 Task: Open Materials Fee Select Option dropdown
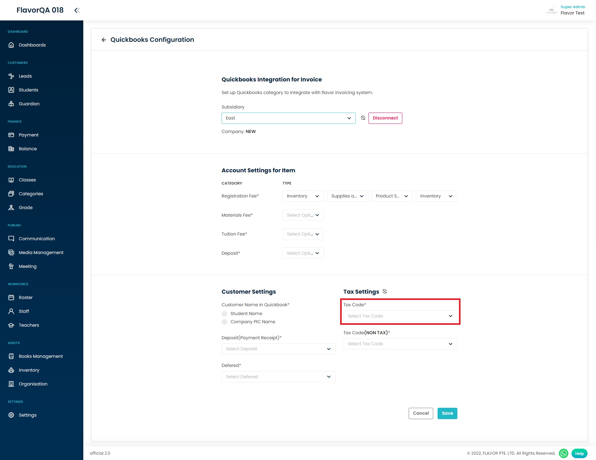tap(303, 215)
